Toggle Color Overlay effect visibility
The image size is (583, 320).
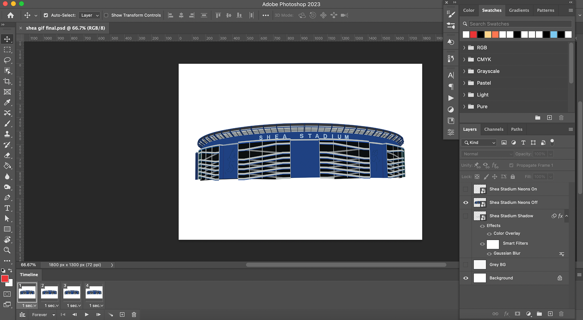click(x=489, y=234)
